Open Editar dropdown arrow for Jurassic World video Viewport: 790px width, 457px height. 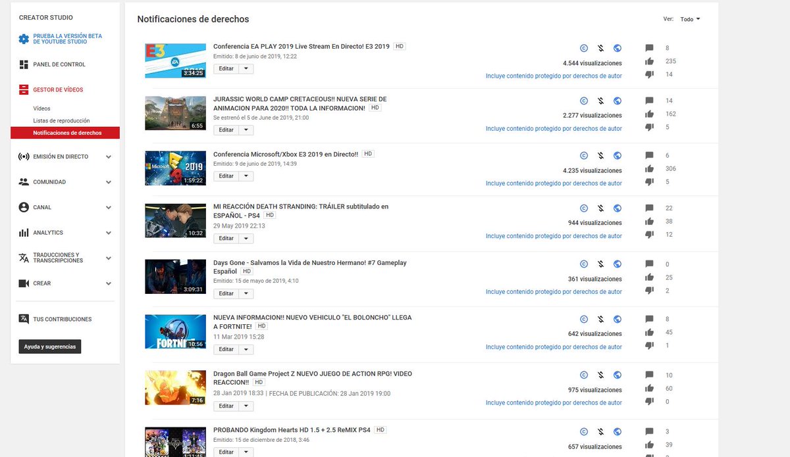[246, 130]
